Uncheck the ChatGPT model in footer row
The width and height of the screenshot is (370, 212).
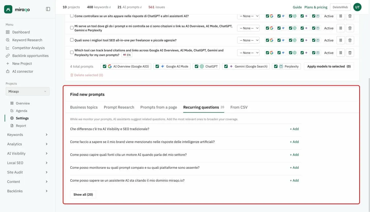pos(197,66)
